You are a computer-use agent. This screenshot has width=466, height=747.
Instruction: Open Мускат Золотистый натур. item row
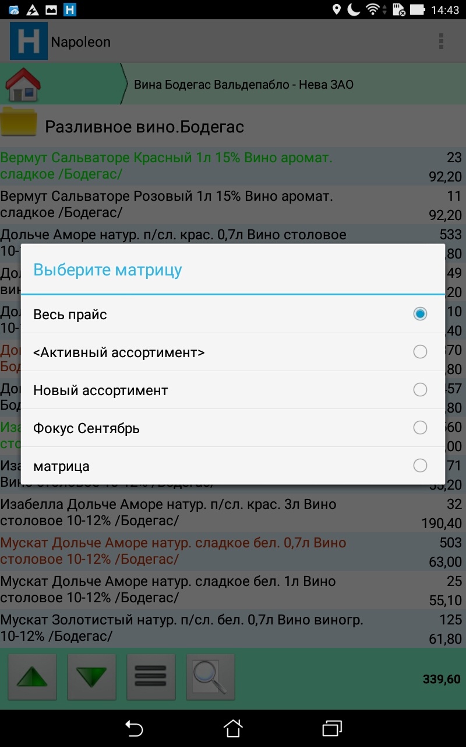coord(233,628)
